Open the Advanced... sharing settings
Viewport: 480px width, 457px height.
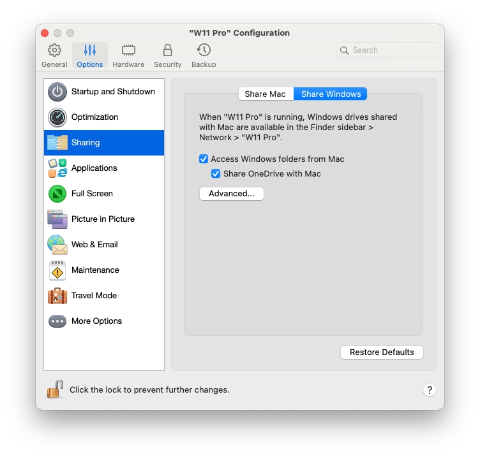231,194
